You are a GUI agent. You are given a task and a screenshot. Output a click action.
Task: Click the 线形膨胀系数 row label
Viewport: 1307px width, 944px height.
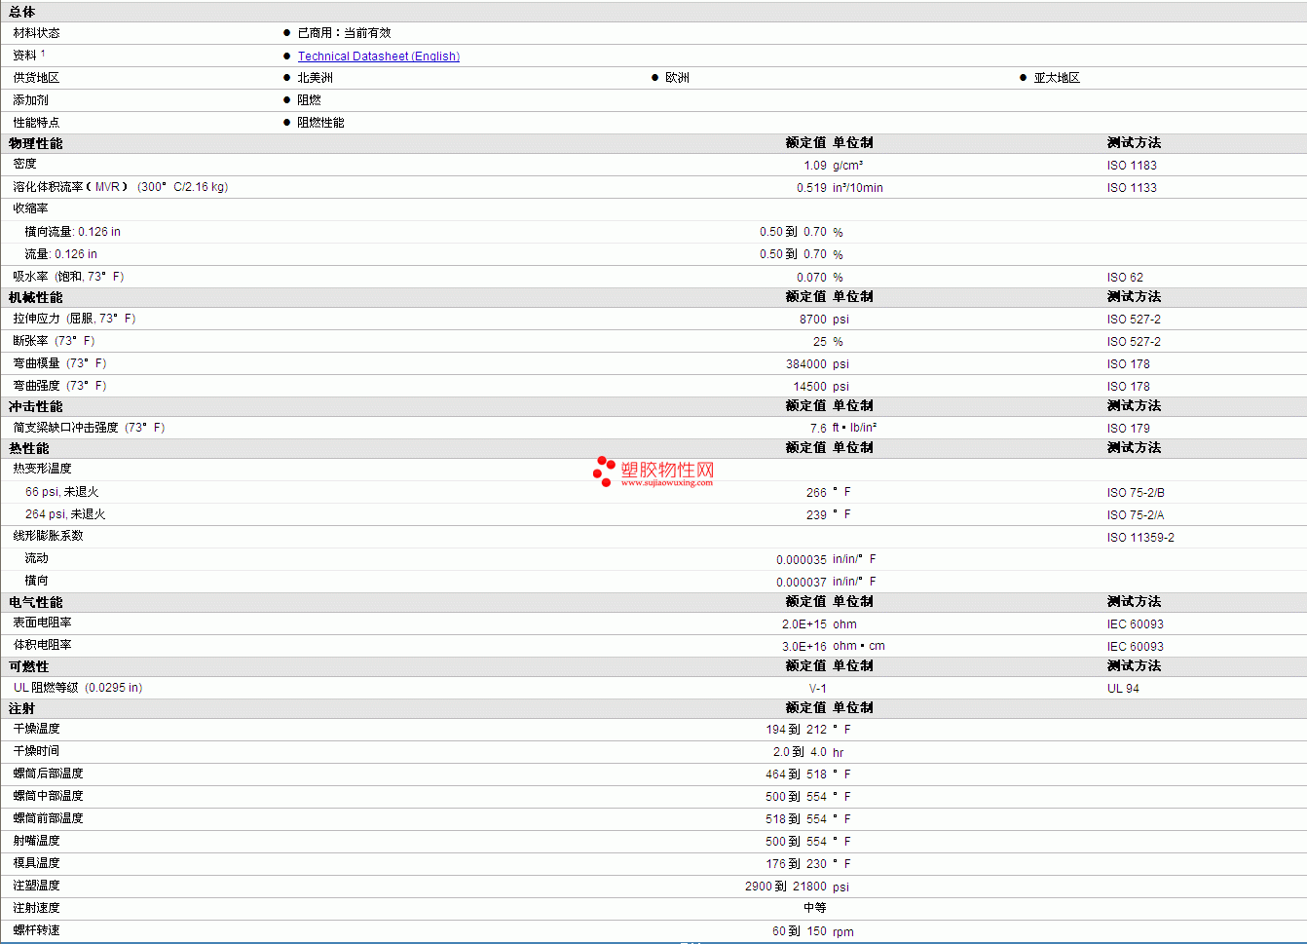[x=48, y=536]
